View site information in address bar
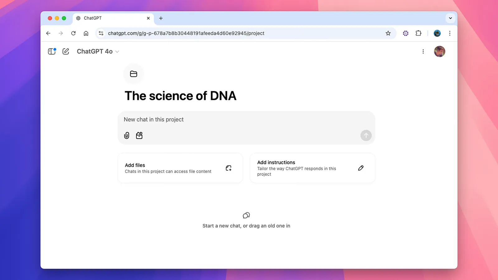The image size is (498, 280). (101, 33)
